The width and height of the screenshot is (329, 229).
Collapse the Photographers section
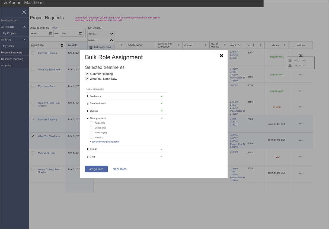click(x=87, y=118)
